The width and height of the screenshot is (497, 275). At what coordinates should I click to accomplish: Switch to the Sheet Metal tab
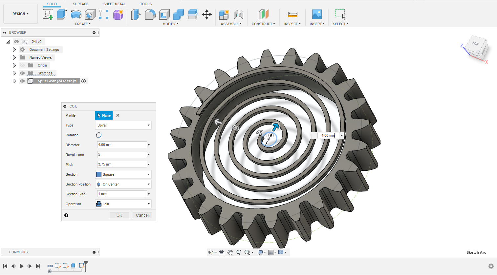click(114, 4)
